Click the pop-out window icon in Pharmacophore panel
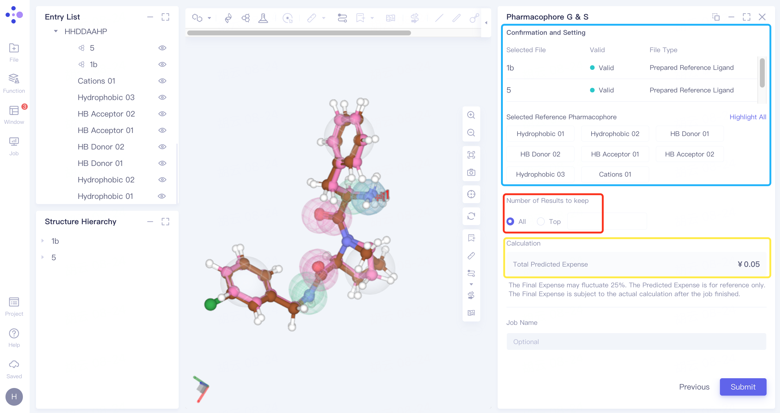Viewport: 780px width, 413px height. coord(716,17)
